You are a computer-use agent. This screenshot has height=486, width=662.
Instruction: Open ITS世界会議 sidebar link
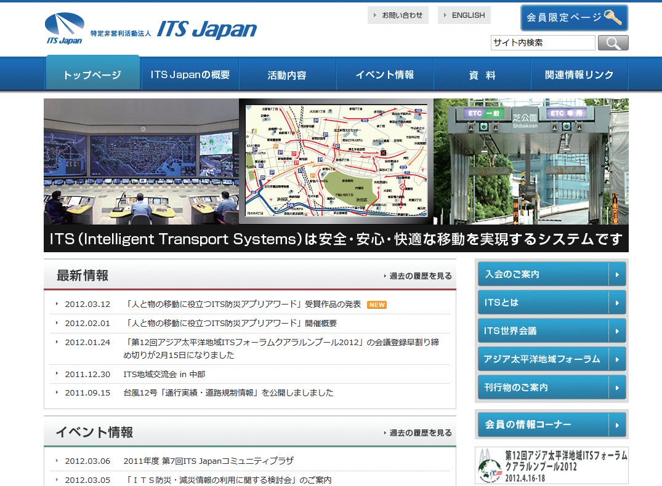click(x=552, y=331)
